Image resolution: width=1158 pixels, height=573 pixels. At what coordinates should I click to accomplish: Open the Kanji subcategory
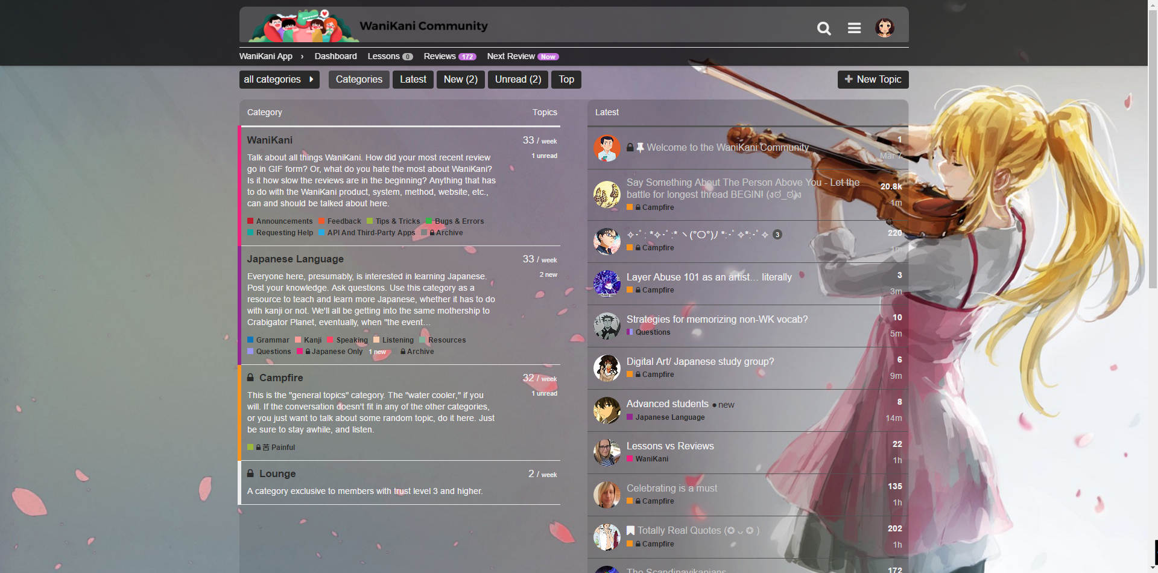[x=308, y=340]
